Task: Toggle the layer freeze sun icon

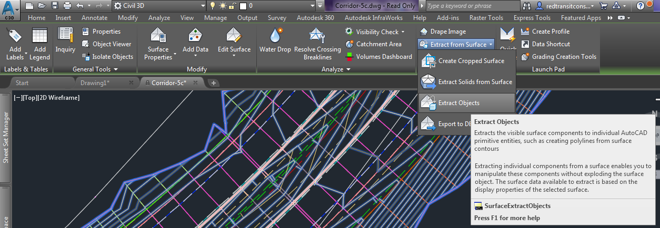Action: pyautogui.click(x=222, y=6)
